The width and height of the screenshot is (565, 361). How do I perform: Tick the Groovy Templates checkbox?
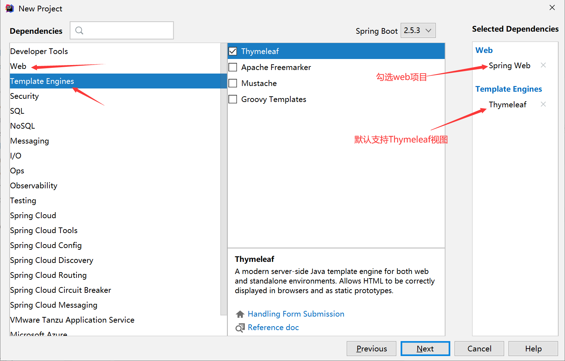[x=233, y=99]
